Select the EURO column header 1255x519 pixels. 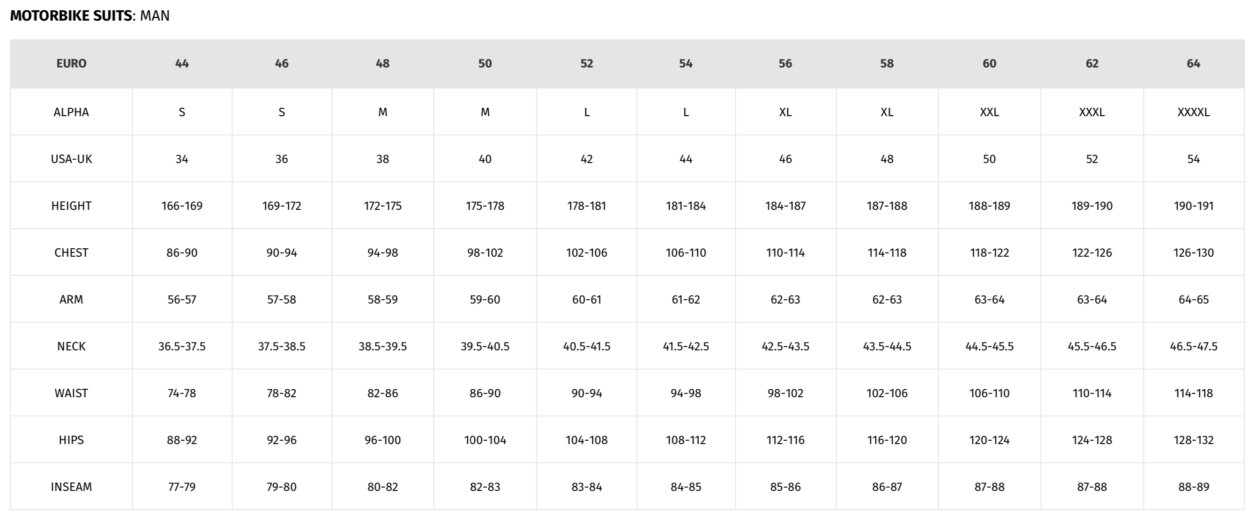click(71, 63)
